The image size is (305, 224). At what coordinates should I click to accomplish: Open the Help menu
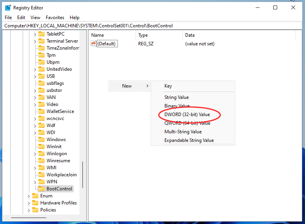click(x=74, y=18)
